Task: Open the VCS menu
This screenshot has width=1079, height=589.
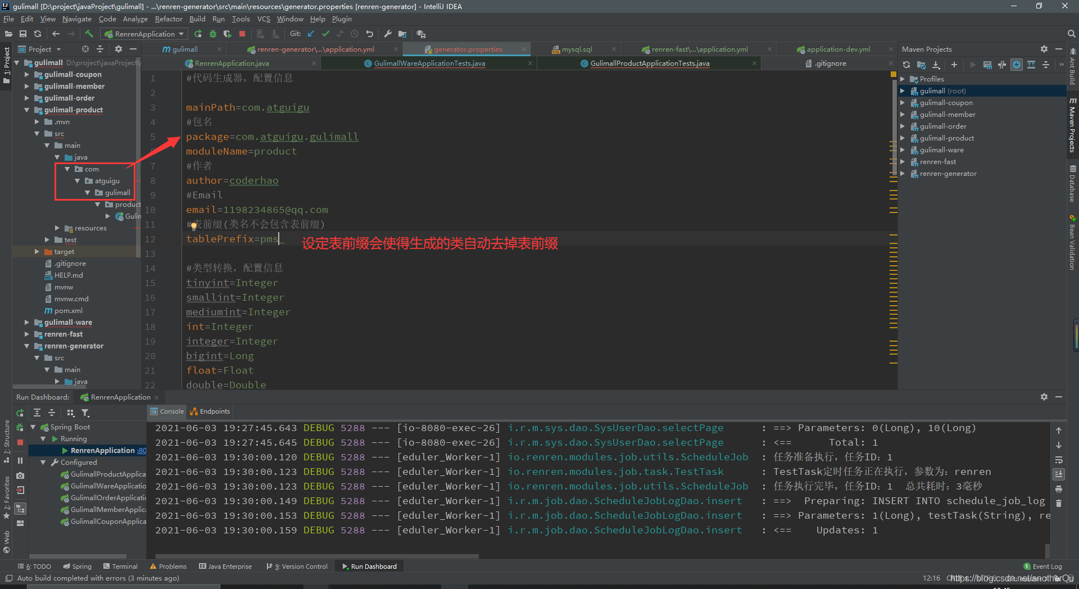Action: tap(264, 19)
